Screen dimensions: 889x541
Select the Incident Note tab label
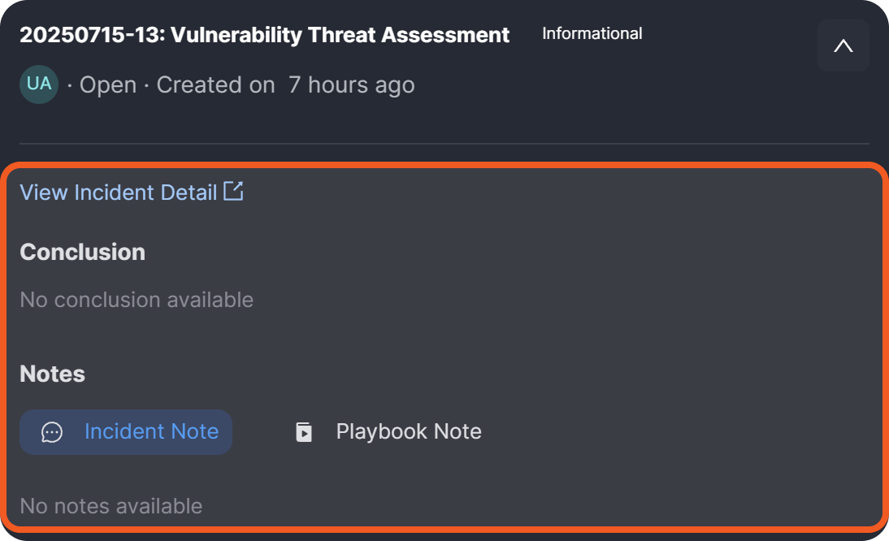click(x=151, y=431)
